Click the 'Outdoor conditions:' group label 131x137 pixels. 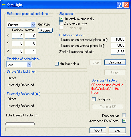tap(72, 35)
